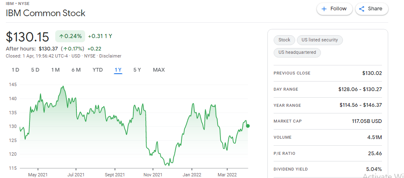The image size is (404, 178).
Task: Click the previous close value $130.02
Action: click(372, 73)
